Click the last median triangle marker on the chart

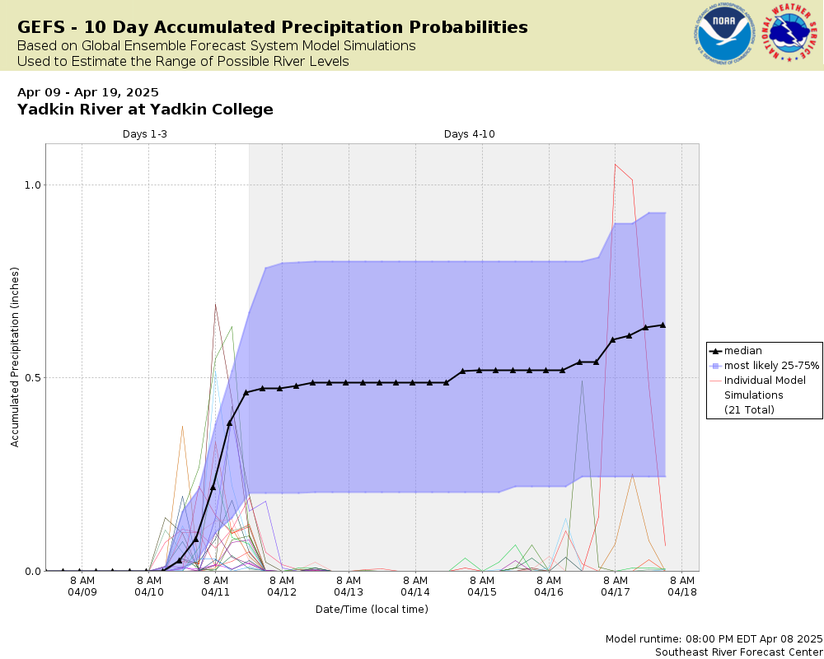tap(662, 325)
